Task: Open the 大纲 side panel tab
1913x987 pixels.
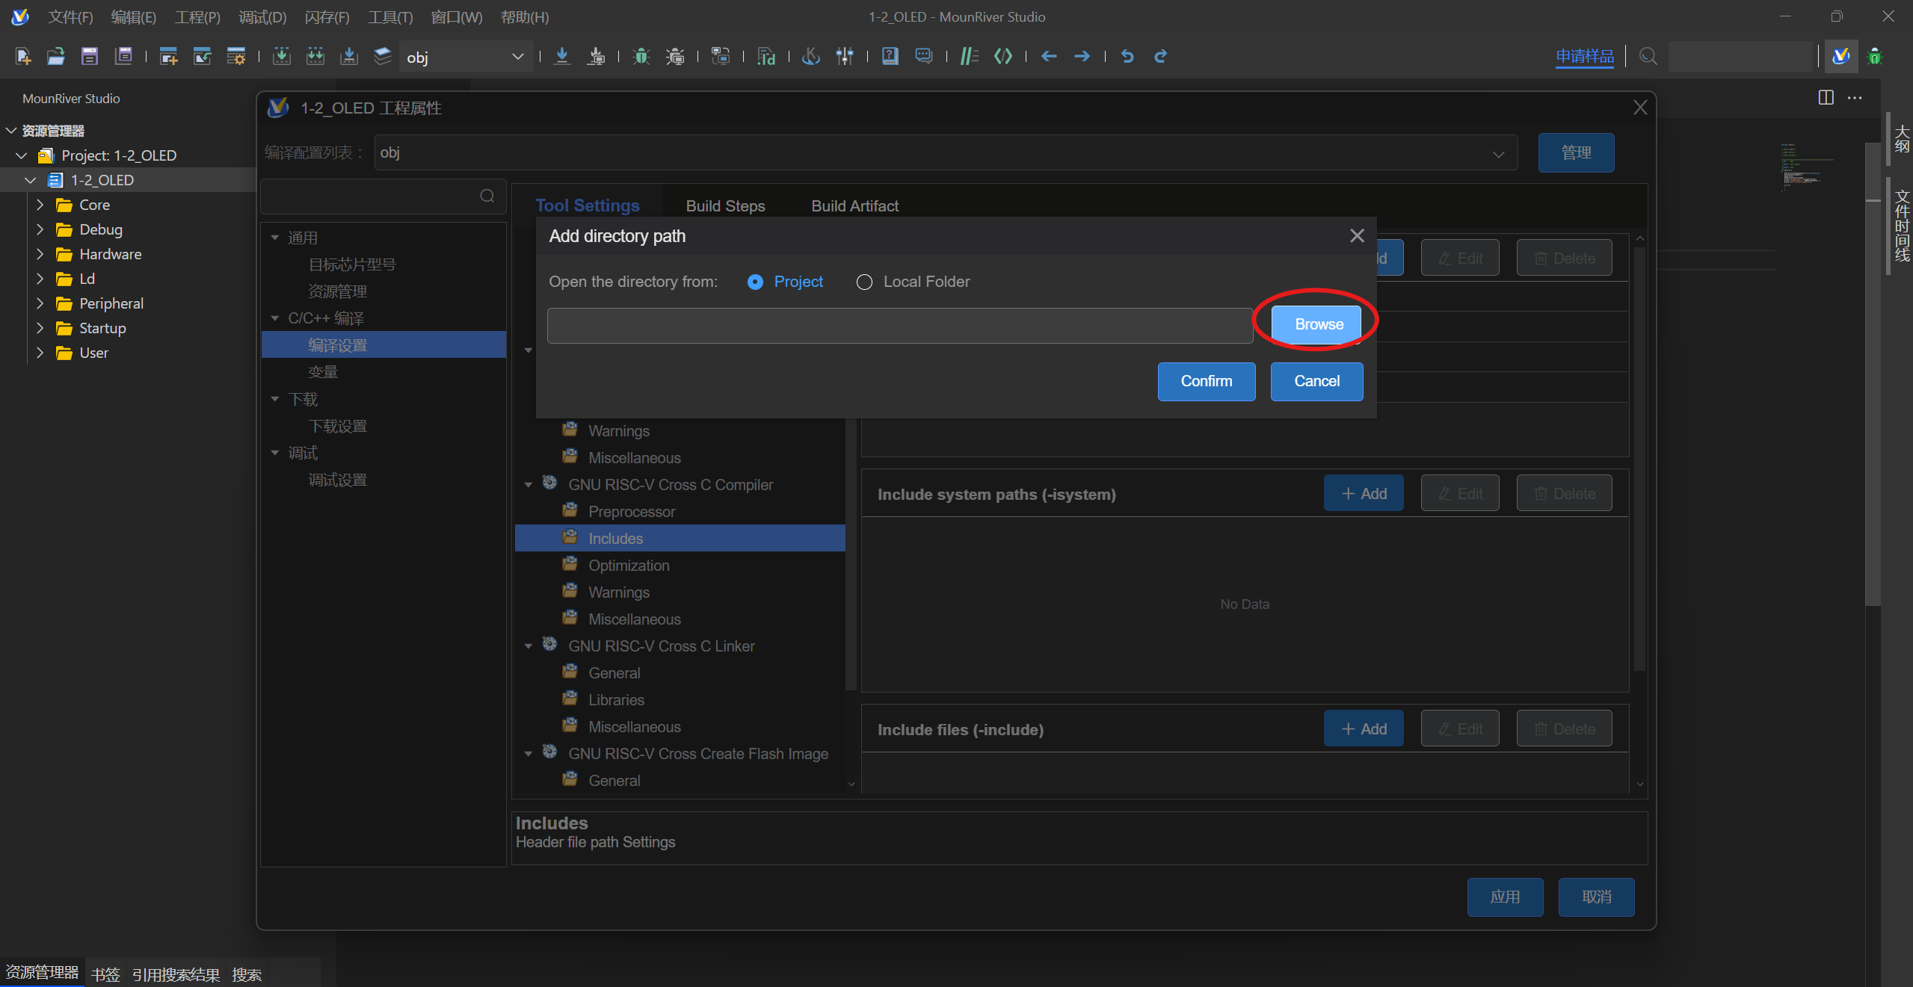Action: 1902,140
